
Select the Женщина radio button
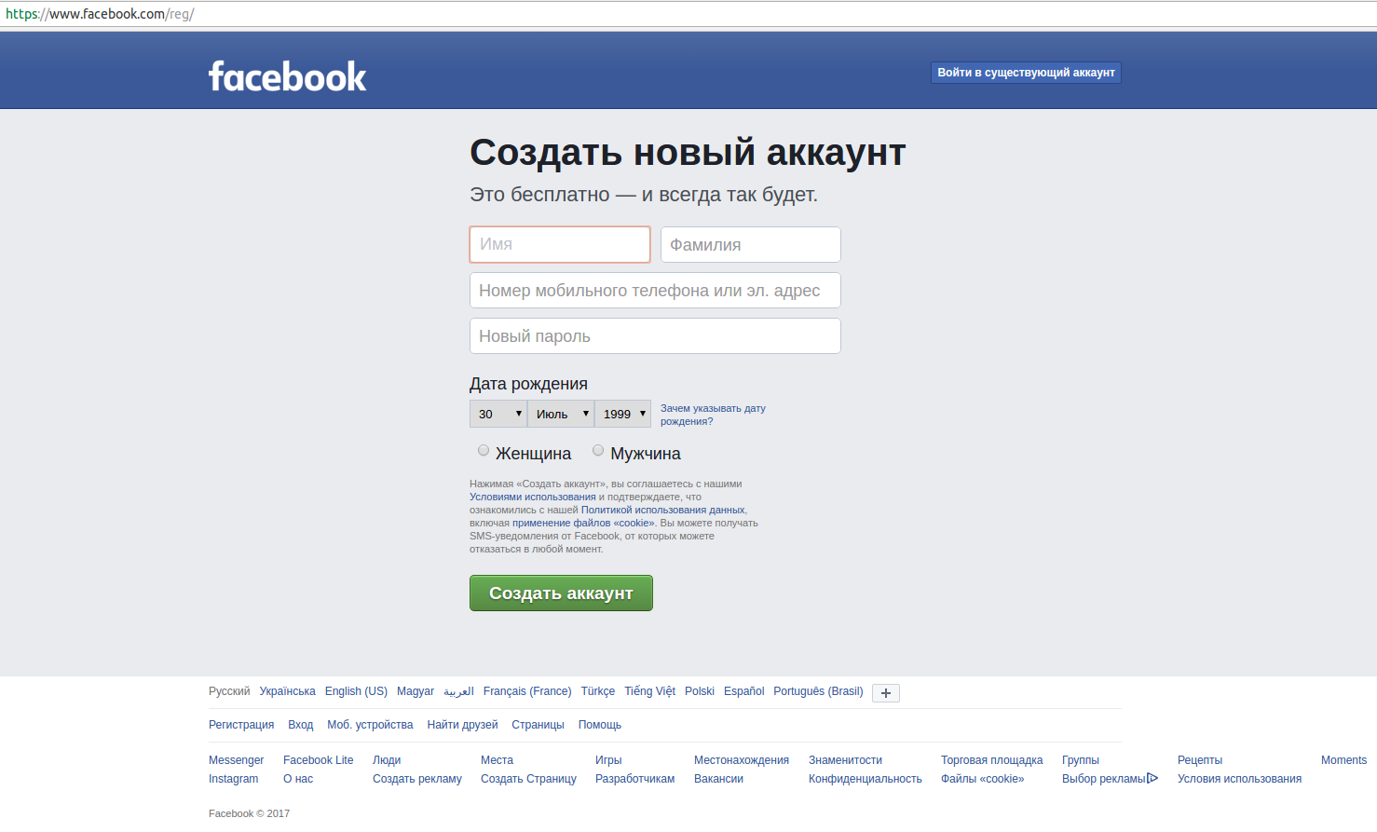pos(484,451)
